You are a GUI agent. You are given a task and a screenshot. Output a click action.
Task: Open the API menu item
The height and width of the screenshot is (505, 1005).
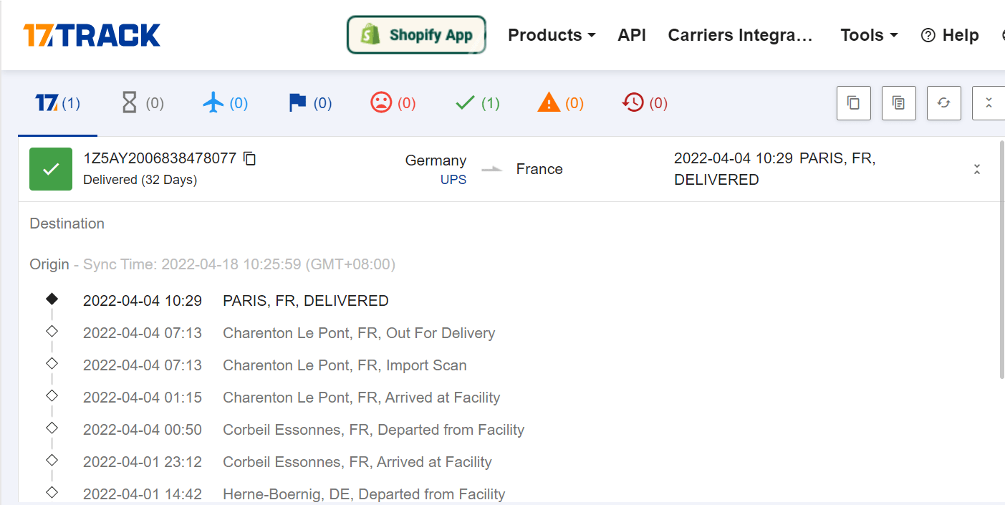tap(632, 35)
